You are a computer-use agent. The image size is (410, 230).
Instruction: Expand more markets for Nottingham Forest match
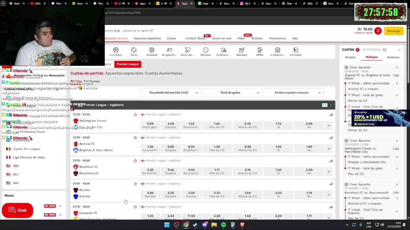pyautogui.click(x=329, y=126)
